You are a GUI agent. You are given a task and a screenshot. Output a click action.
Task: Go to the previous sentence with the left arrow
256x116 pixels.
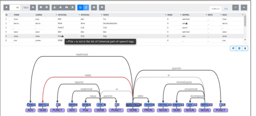[7, 7]
